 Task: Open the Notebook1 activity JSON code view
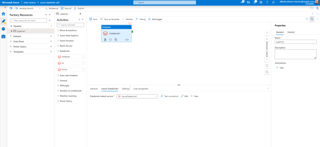pyautogui.click(x=110, y=40)
